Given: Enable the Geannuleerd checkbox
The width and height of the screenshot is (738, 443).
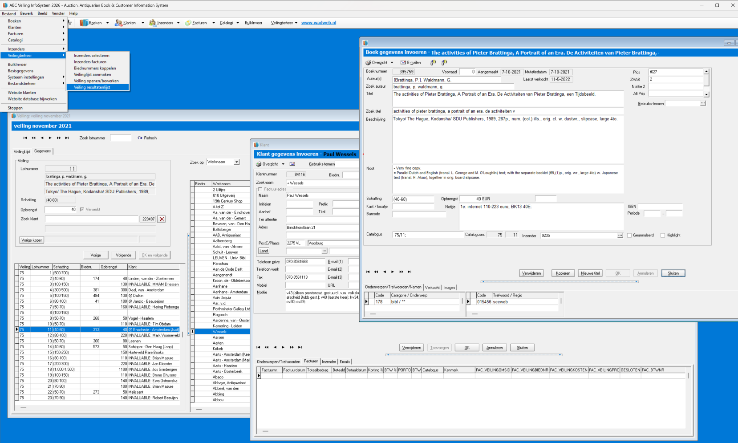Looking at the screenshot, I should tap(629, 236).
